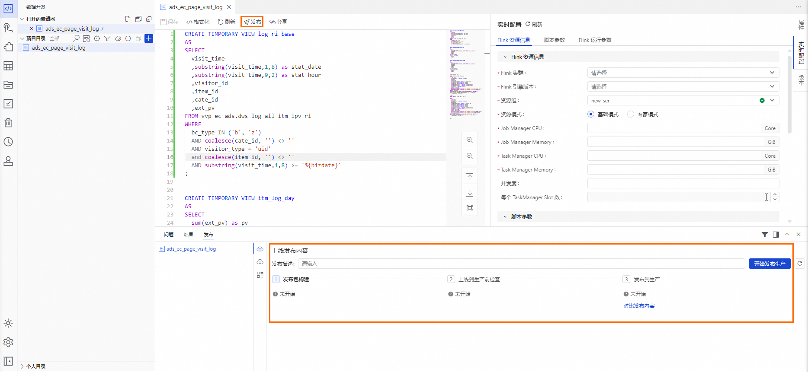Switch to the Flink 资源信息 tab
This screenshot has width=808, height=372.
click(x=514, y=40)
